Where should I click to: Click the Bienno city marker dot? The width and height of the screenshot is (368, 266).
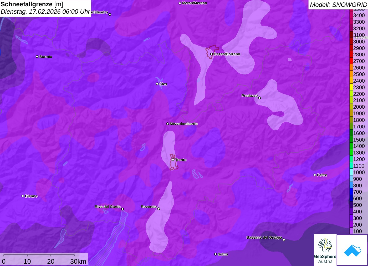(x=23, y=196)
